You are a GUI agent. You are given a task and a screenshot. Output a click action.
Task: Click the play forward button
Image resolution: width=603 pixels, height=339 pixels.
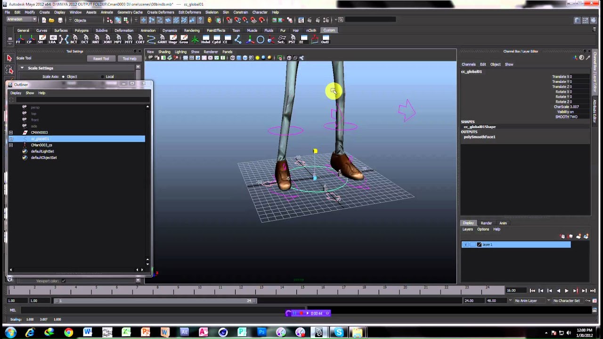[x=566, y=291]
